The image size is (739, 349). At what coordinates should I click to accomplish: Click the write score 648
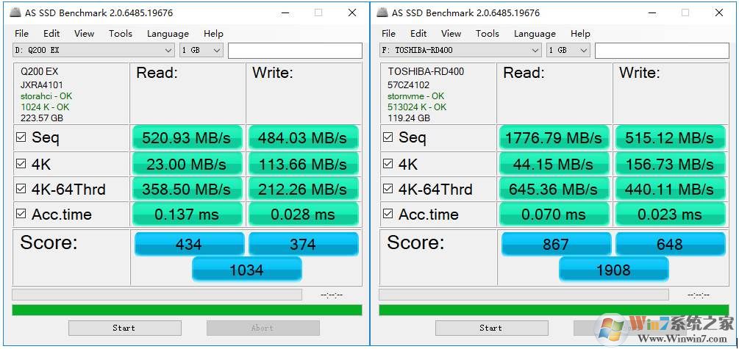click(670, 244)
